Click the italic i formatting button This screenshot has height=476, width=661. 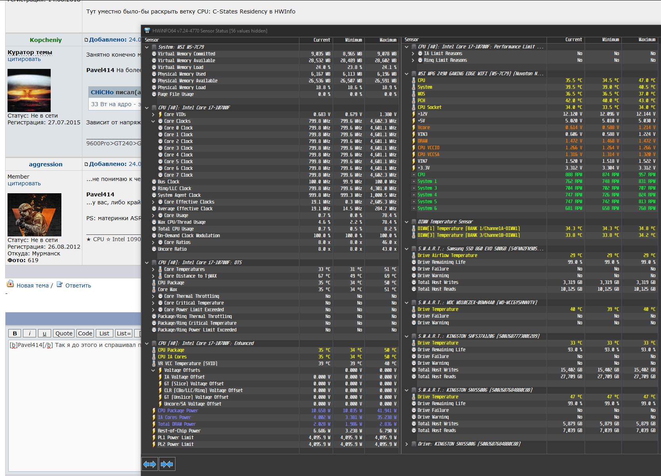(30, 333)
